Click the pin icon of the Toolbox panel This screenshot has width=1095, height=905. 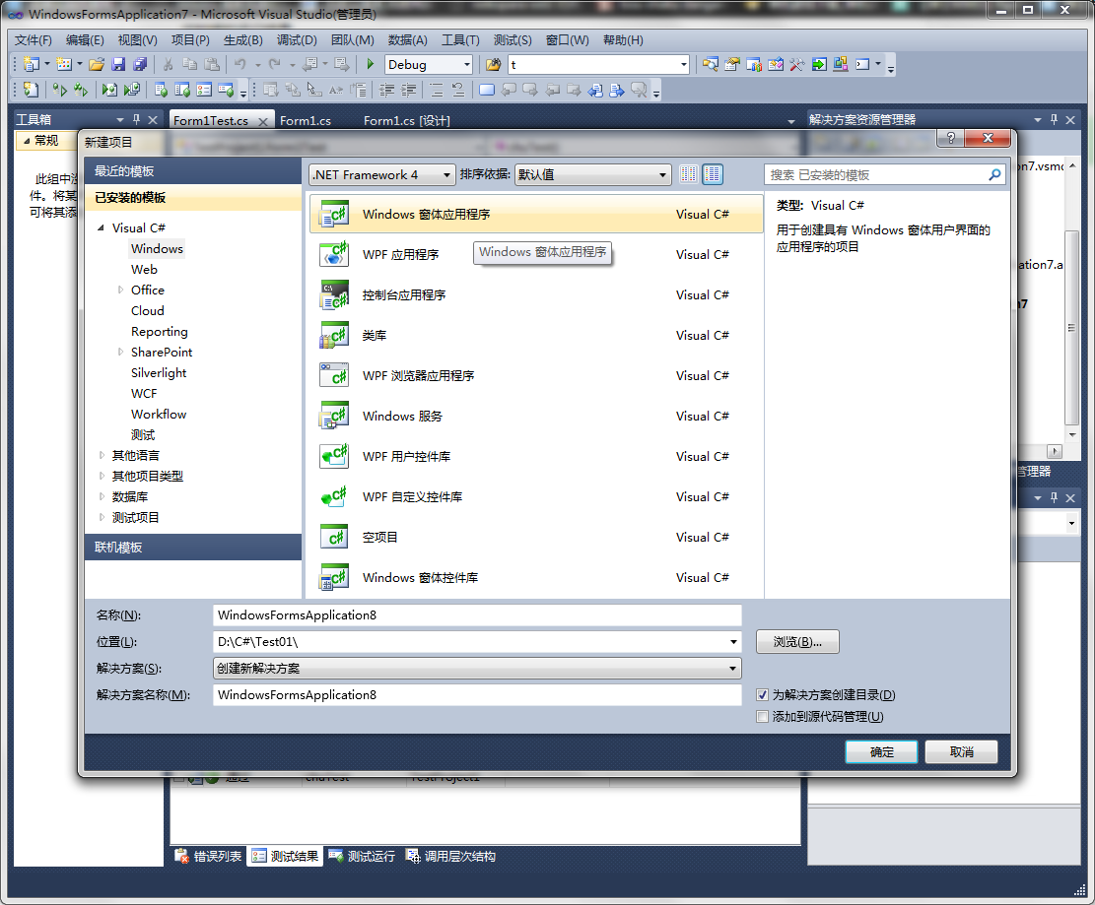click(136, 119)
